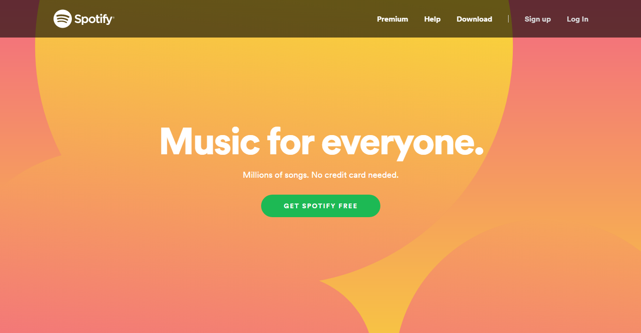Click the empty dark header bar area

tap(244, 19)
